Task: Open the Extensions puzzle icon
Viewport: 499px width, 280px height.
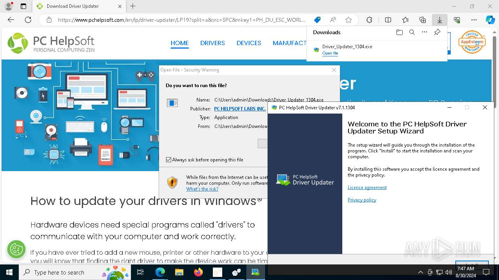Action: pos(369,20)
